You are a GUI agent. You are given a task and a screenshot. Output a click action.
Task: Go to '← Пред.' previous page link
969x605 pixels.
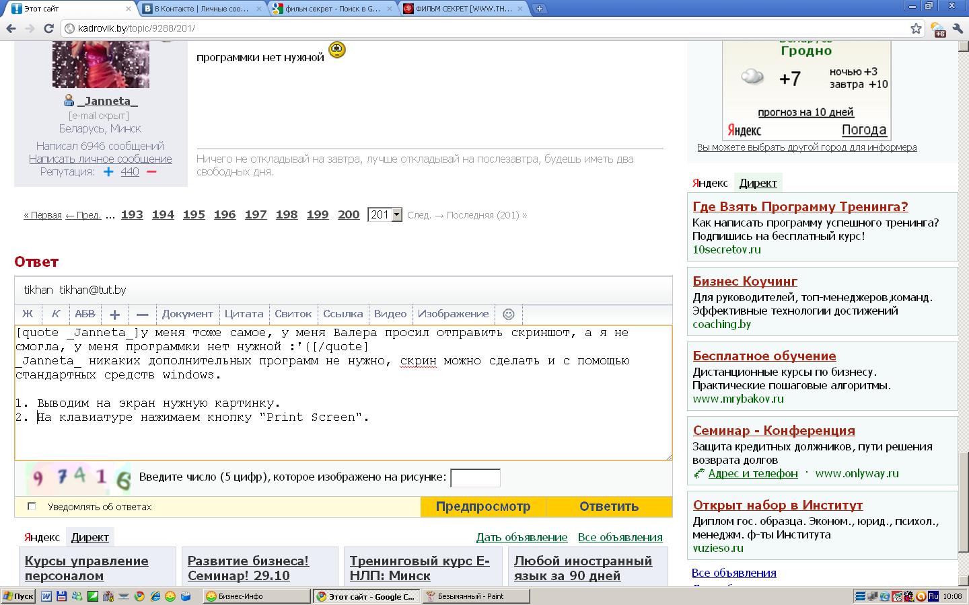tap(83, 215)
